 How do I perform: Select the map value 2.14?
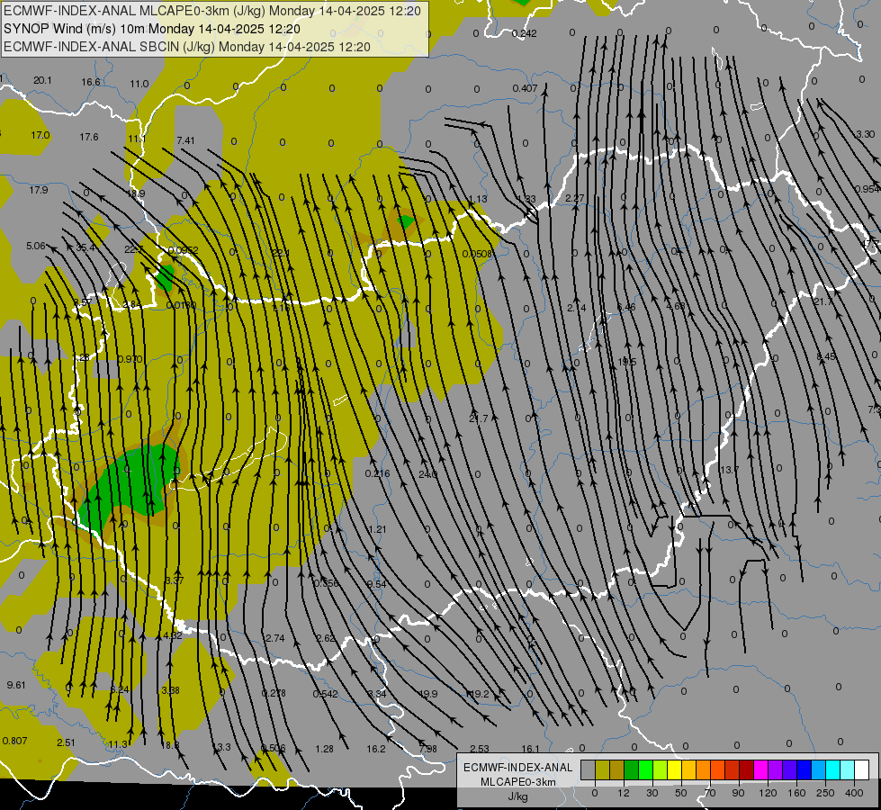pos(577,308)
